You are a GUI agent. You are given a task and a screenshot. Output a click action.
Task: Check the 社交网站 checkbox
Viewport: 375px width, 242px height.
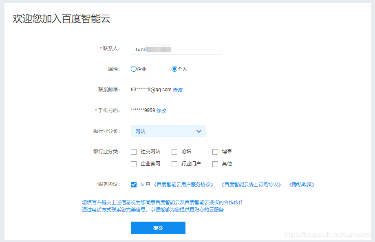click(x=134, y=152)
